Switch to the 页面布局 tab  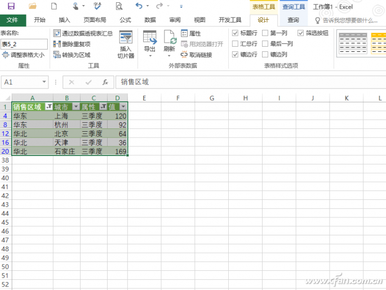pos(95,20)
